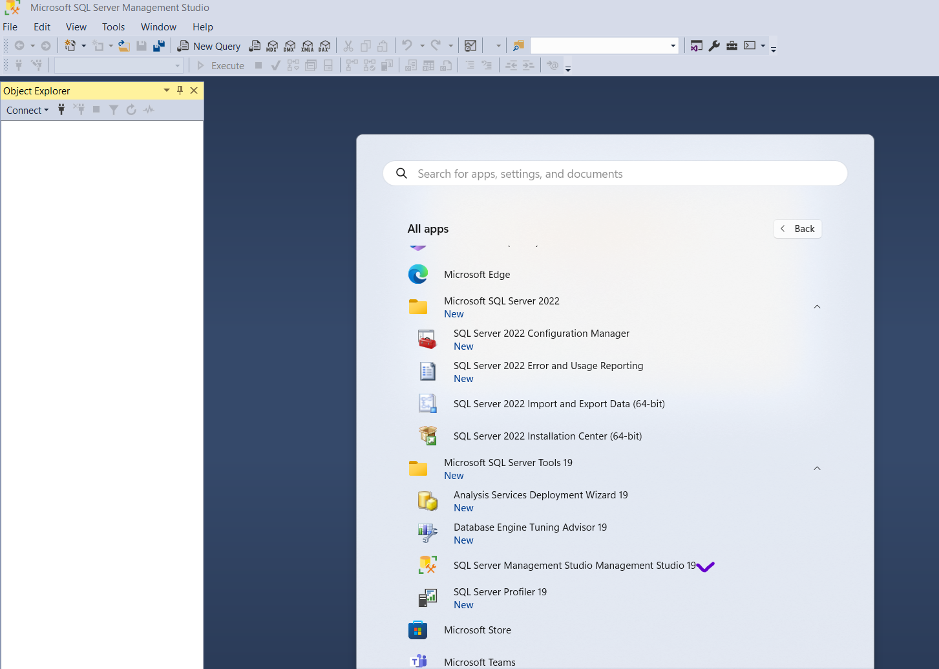Open the File menu
939x669 pixels.
(10, 27)
